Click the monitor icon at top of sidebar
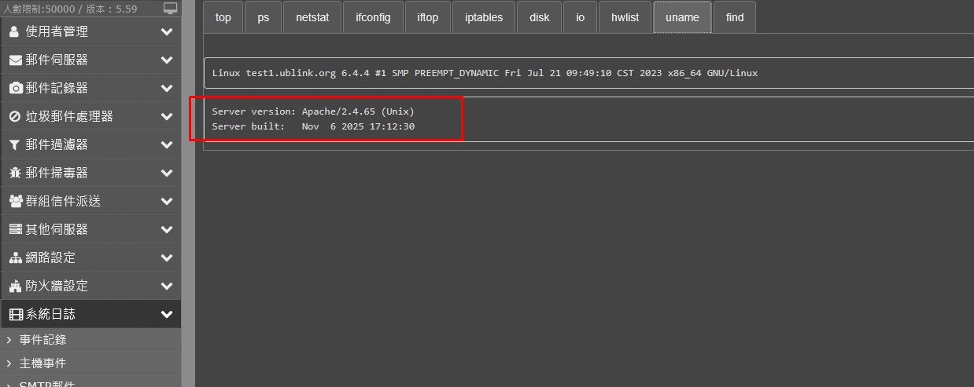The height and width of the screenshot is (387, 974). [171, 9]
